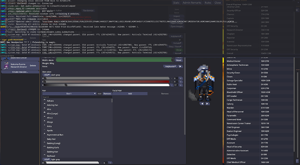This screenshot has width=300, height=165.
Task: Randomize the character name
Action: [88, 10]
